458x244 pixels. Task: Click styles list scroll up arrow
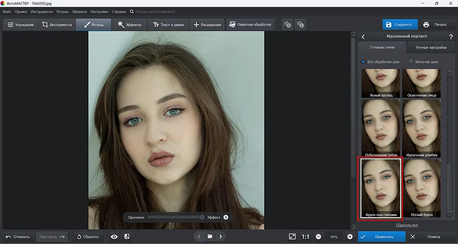coord(450,72)
